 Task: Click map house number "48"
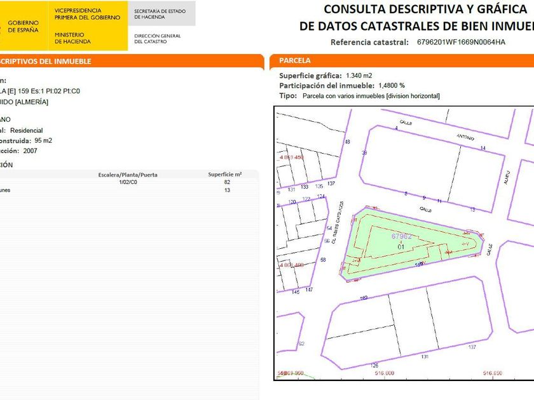click(x=347, y=142)
